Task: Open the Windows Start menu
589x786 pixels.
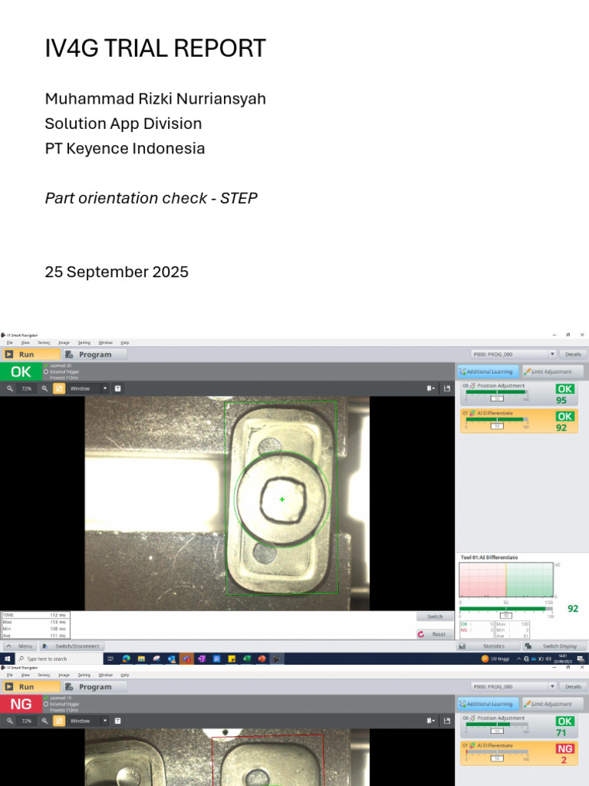Action: coord(8,659)
